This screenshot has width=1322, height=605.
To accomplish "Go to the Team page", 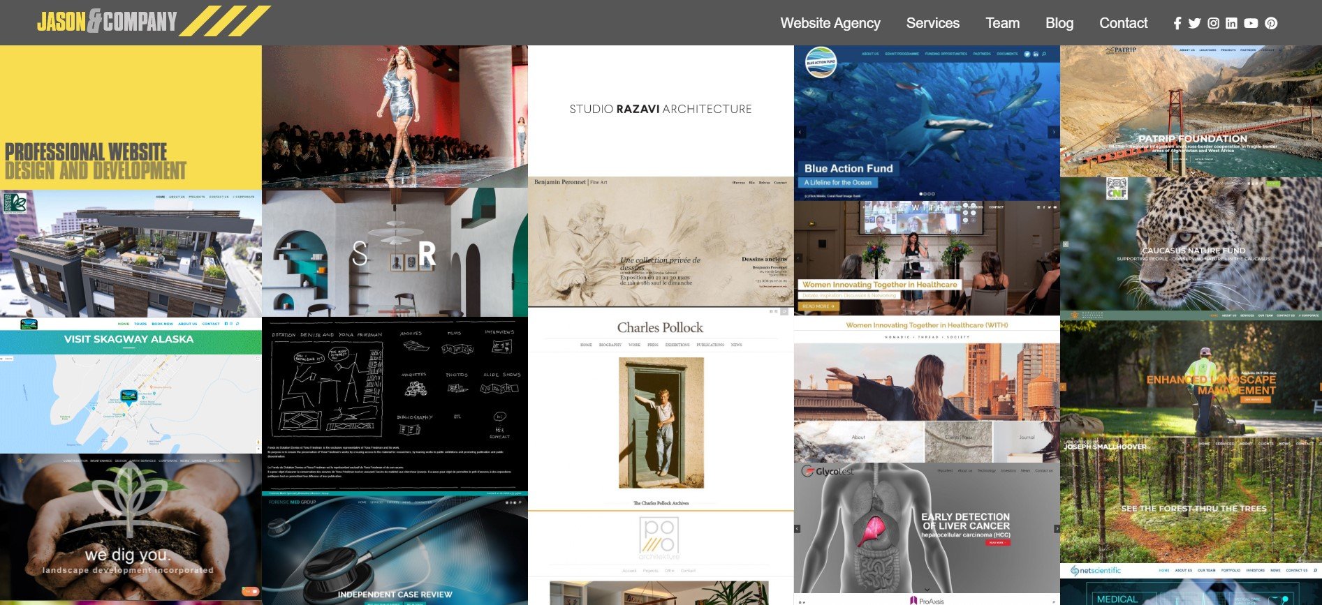I will coord(1002,23).
